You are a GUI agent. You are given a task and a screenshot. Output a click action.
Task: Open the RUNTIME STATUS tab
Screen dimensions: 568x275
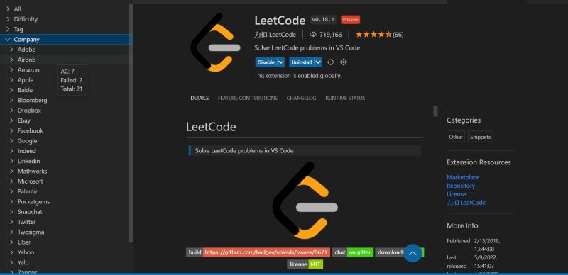345,98
